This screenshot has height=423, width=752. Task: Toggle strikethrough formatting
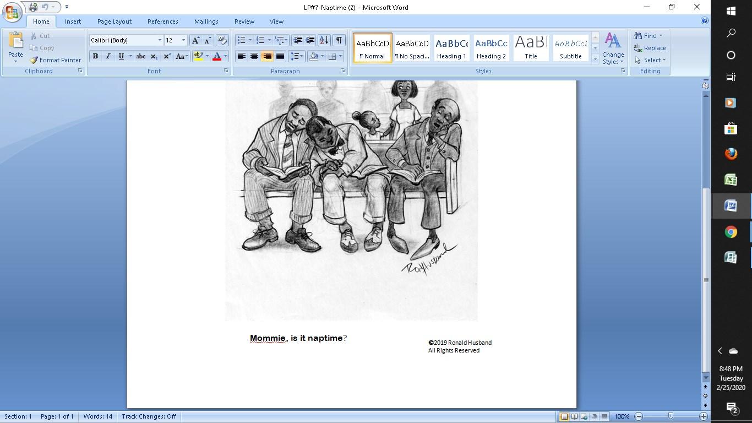point(141,56)
